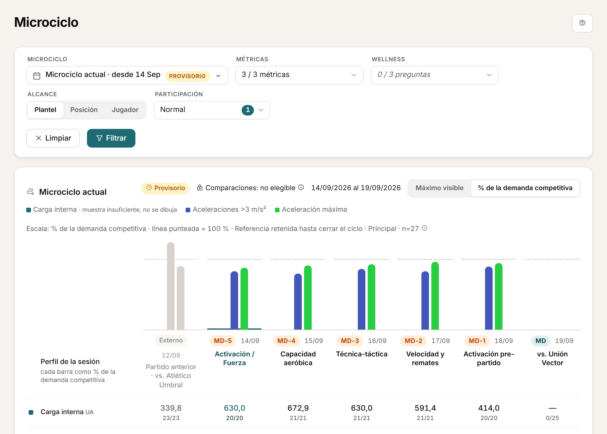Click the Limpiar button
The image size is (607, 434).
[53, 138]
